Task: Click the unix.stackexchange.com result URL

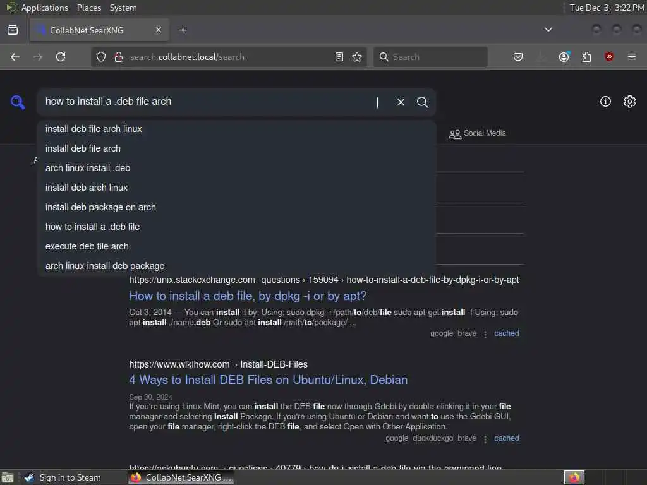Action: click(x=324, y=280)
